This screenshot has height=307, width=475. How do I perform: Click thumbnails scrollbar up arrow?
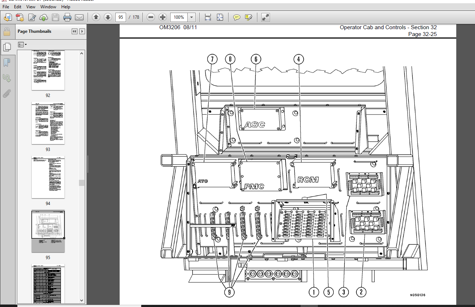tap(82, 53)
